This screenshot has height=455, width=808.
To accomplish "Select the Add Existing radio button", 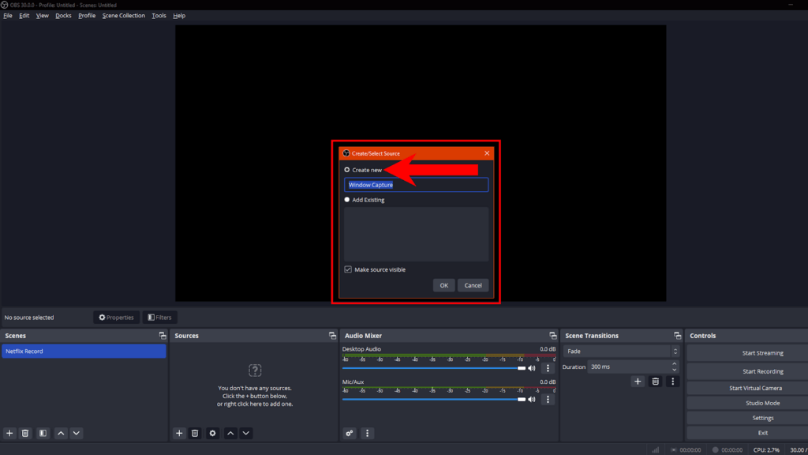I will pos(347,200).
